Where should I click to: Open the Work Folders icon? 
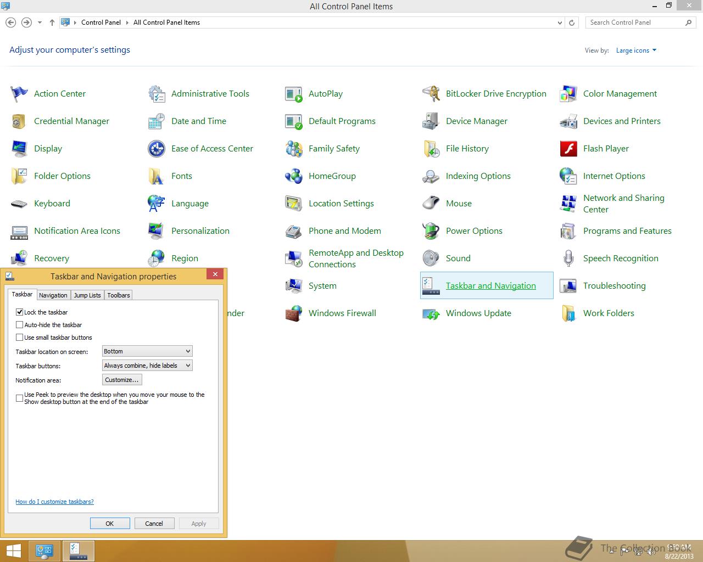point(568,313)
